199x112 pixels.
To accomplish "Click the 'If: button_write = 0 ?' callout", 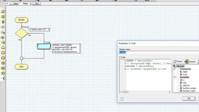I will (39, 30).
